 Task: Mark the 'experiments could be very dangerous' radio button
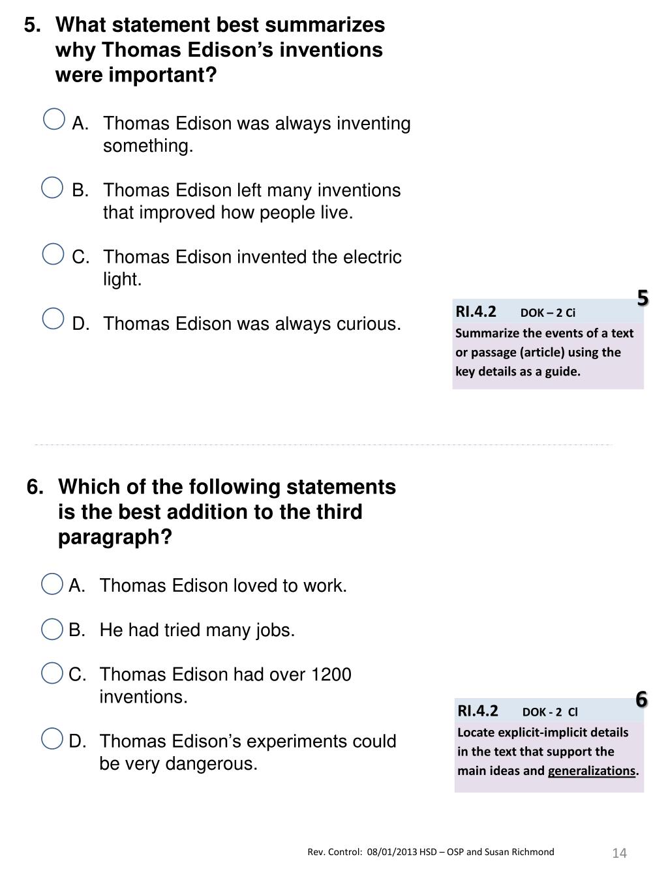(52, 739)
